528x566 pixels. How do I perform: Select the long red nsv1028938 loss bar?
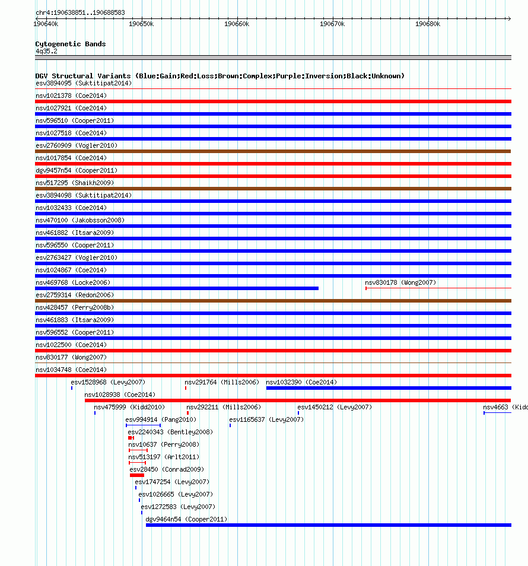pos(298,400)
